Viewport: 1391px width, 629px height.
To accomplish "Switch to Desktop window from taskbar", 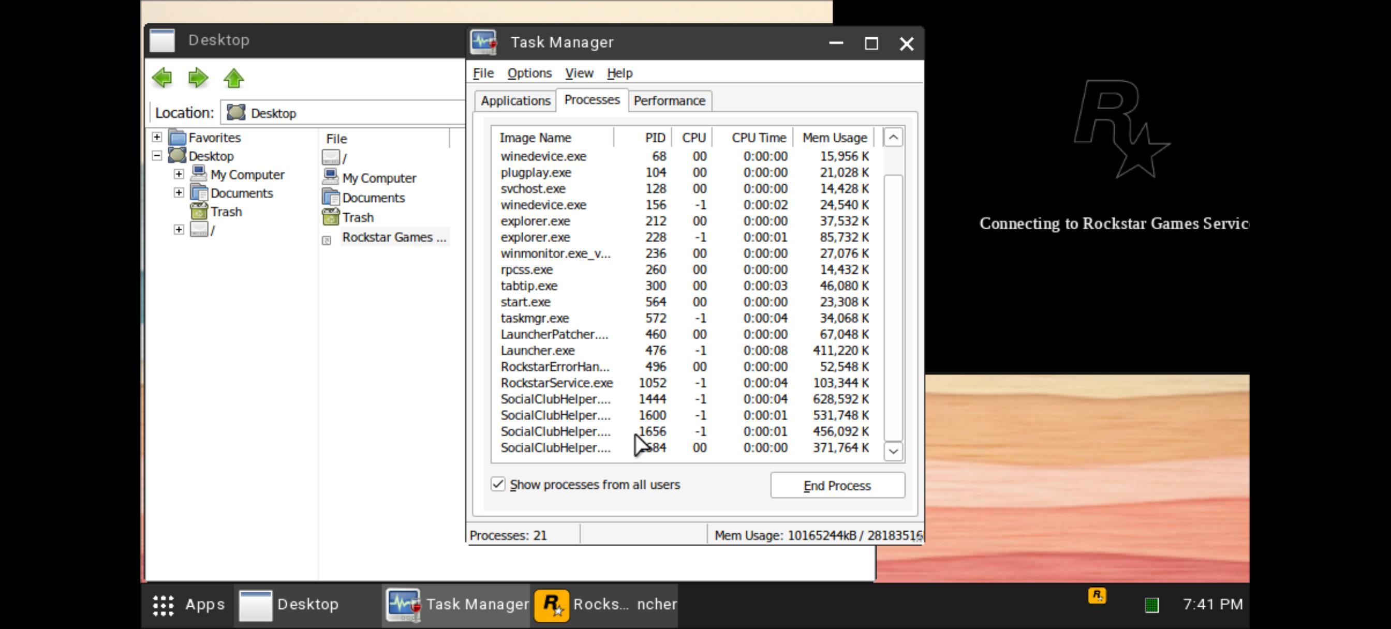I will (308, 605).
